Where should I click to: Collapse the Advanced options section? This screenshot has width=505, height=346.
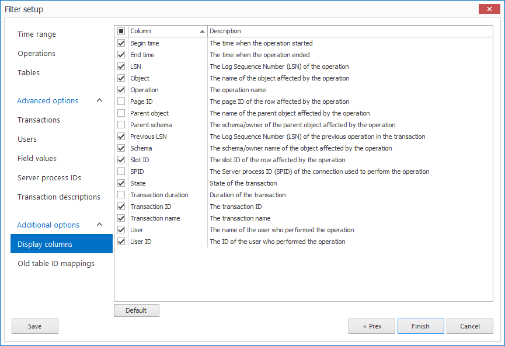99,100
